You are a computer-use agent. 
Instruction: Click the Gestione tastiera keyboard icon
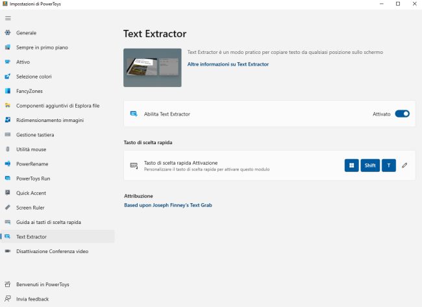[8, 134]
